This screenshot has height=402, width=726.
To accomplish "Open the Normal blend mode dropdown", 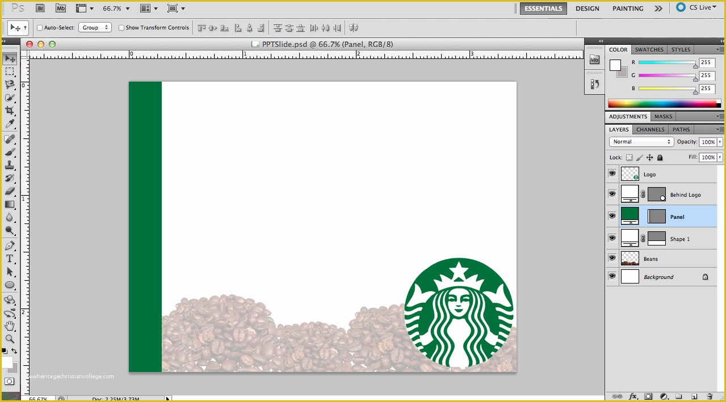I will [641, 142].
